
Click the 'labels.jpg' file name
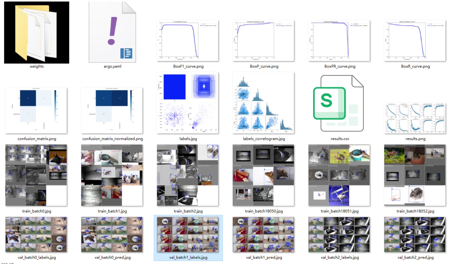188,139
